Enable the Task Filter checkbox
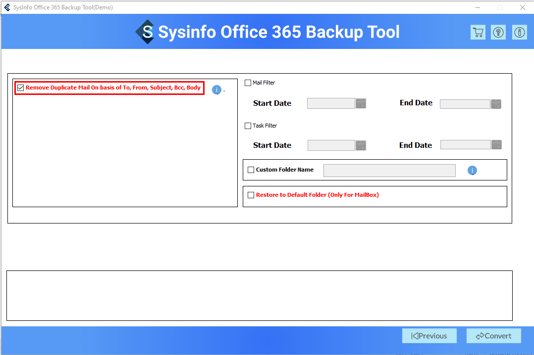534x355 pixels. (248, 126)
